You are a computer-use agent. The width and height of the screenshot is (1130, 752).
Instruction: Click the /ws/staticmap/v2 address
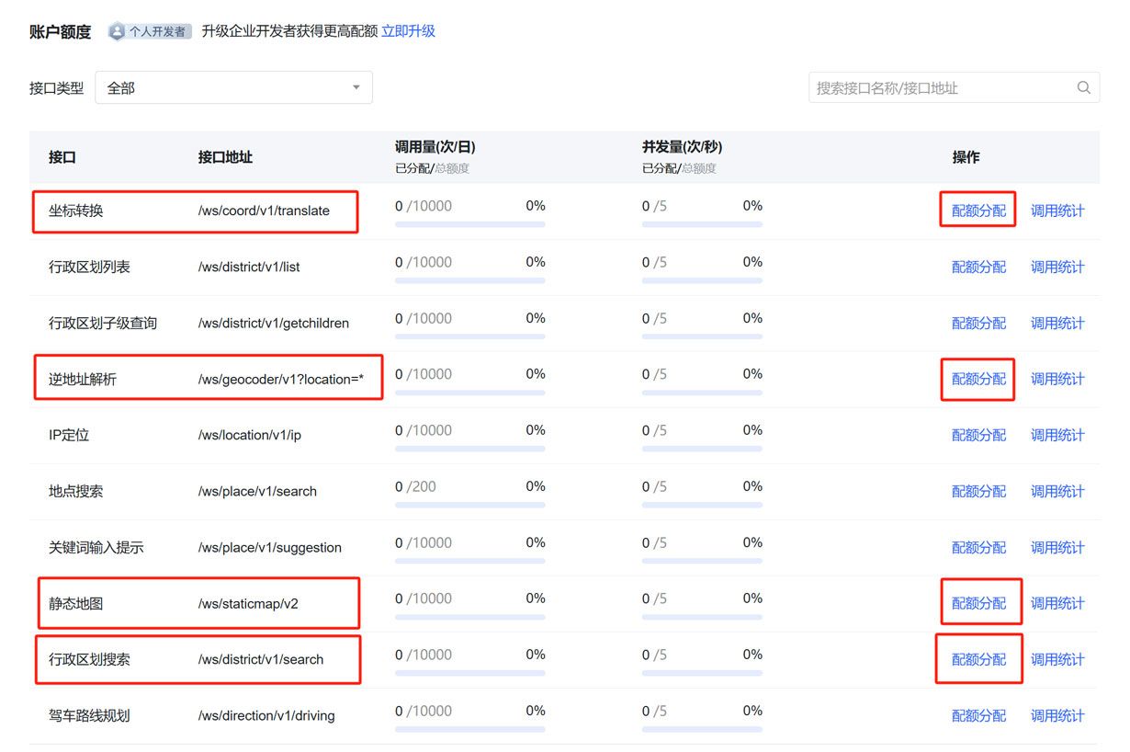pos(248,603)
